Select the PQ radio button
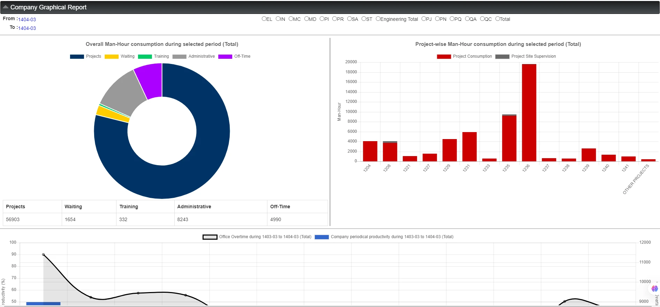Viewport: 660px width, 307px height. [452, 19]
